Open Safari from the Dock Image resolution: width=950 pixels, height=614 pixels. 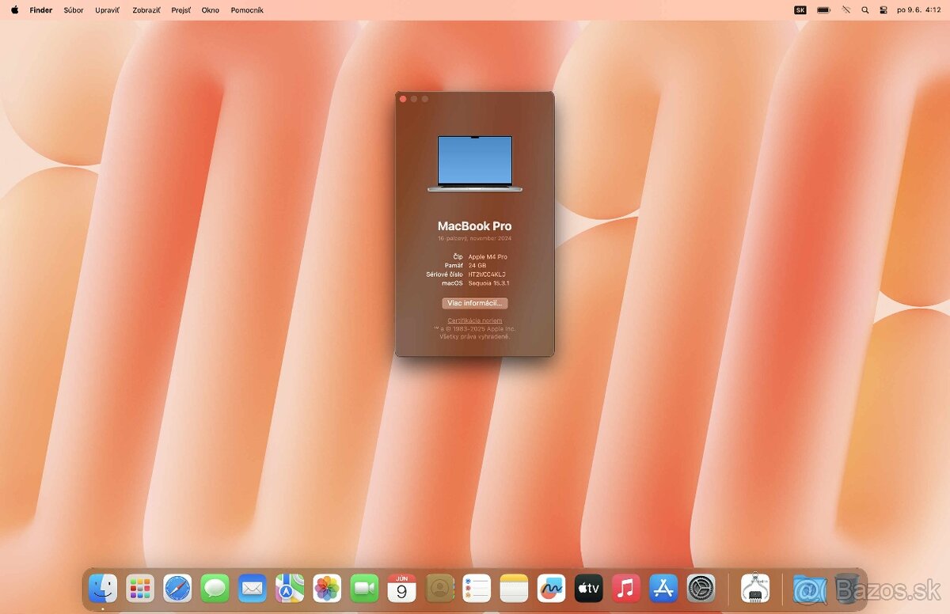(x=178, y=588)
